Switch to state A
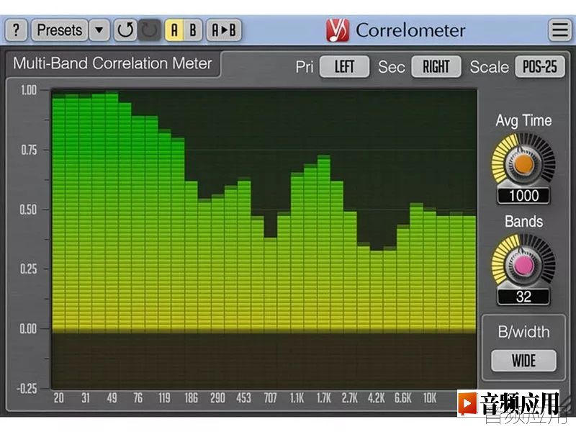This screenshot has width=576, height=432. pos(174,30)
